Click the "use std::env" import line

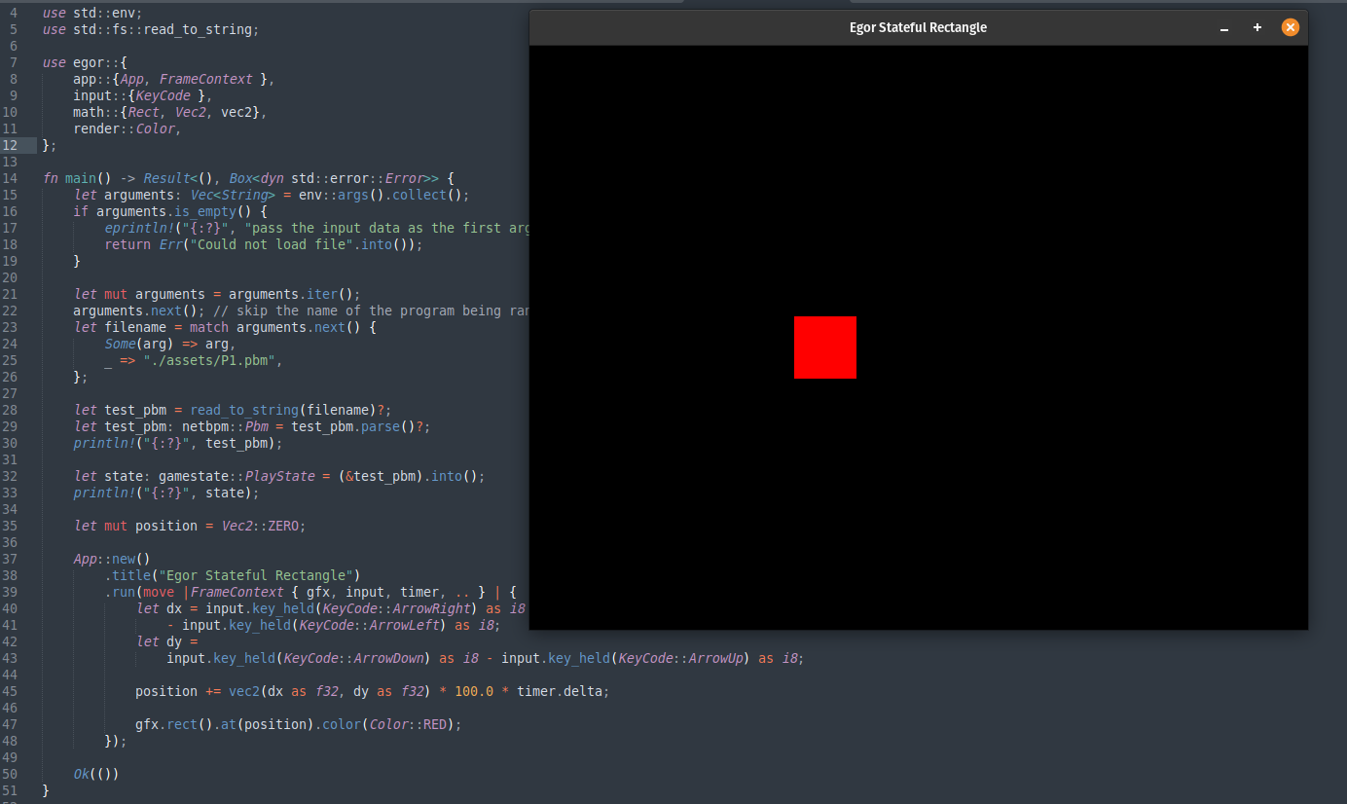point(91,13)
